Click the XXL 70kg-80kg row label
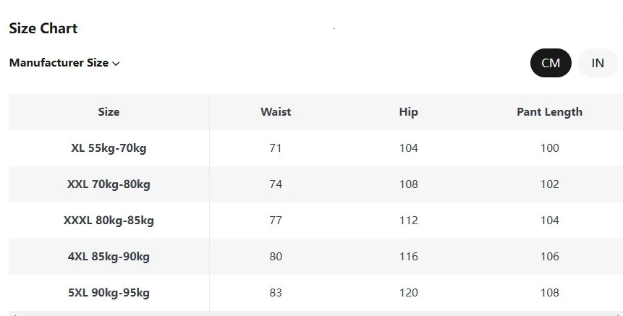The width and height of the screenshot is (623, 316). [x=109, y=184]
